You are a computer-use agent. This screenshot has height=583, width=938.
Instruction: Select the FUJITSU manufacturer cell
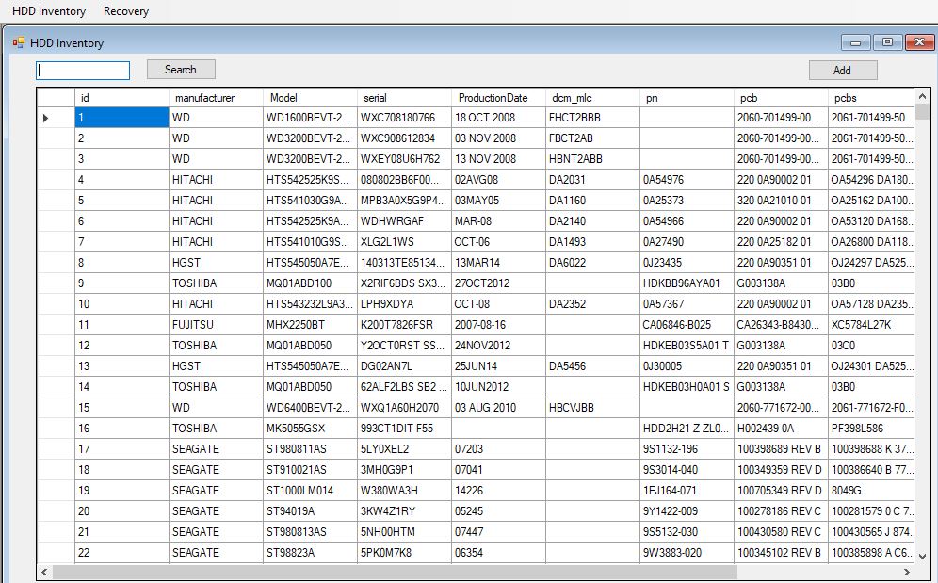coord(216,325)
